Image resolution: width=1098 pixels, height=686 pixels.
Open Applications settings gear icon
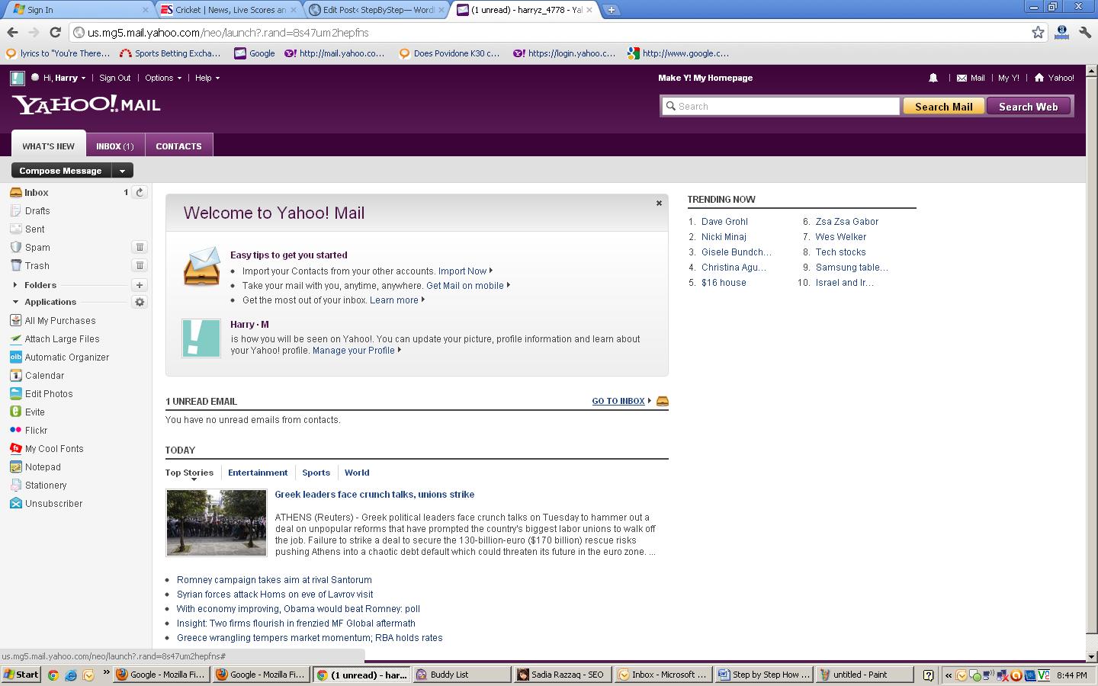(140, 302)
